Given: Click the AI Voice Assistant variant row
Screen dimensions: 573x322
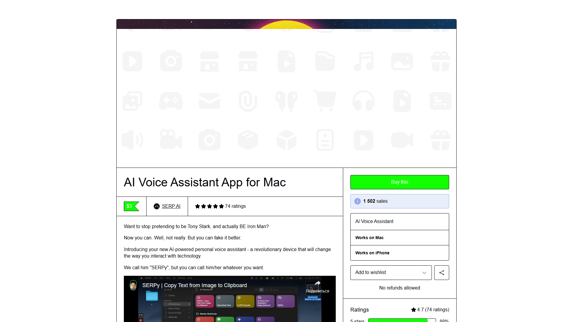Looking at the screenshot, I should click(x=400, y=222).
